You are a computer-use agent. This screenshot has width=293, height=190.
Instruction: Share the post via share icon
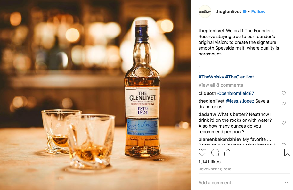[x=228, y=153]
